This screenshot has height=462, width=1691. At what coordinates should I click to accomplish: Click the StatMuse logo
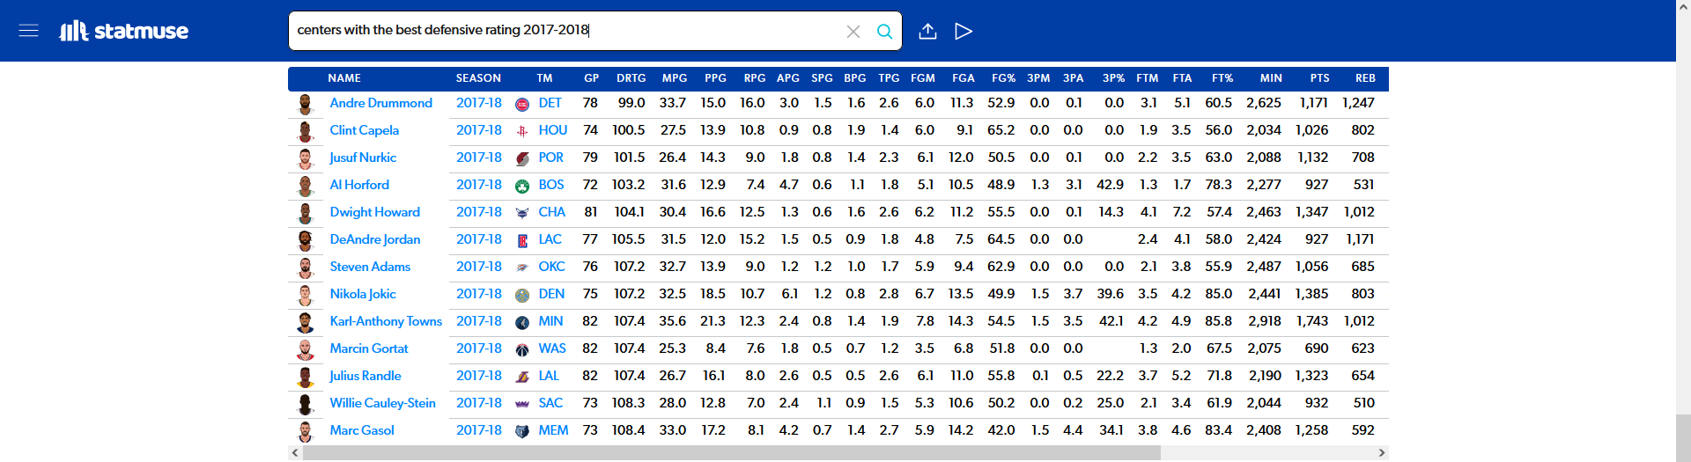[124, 32]
